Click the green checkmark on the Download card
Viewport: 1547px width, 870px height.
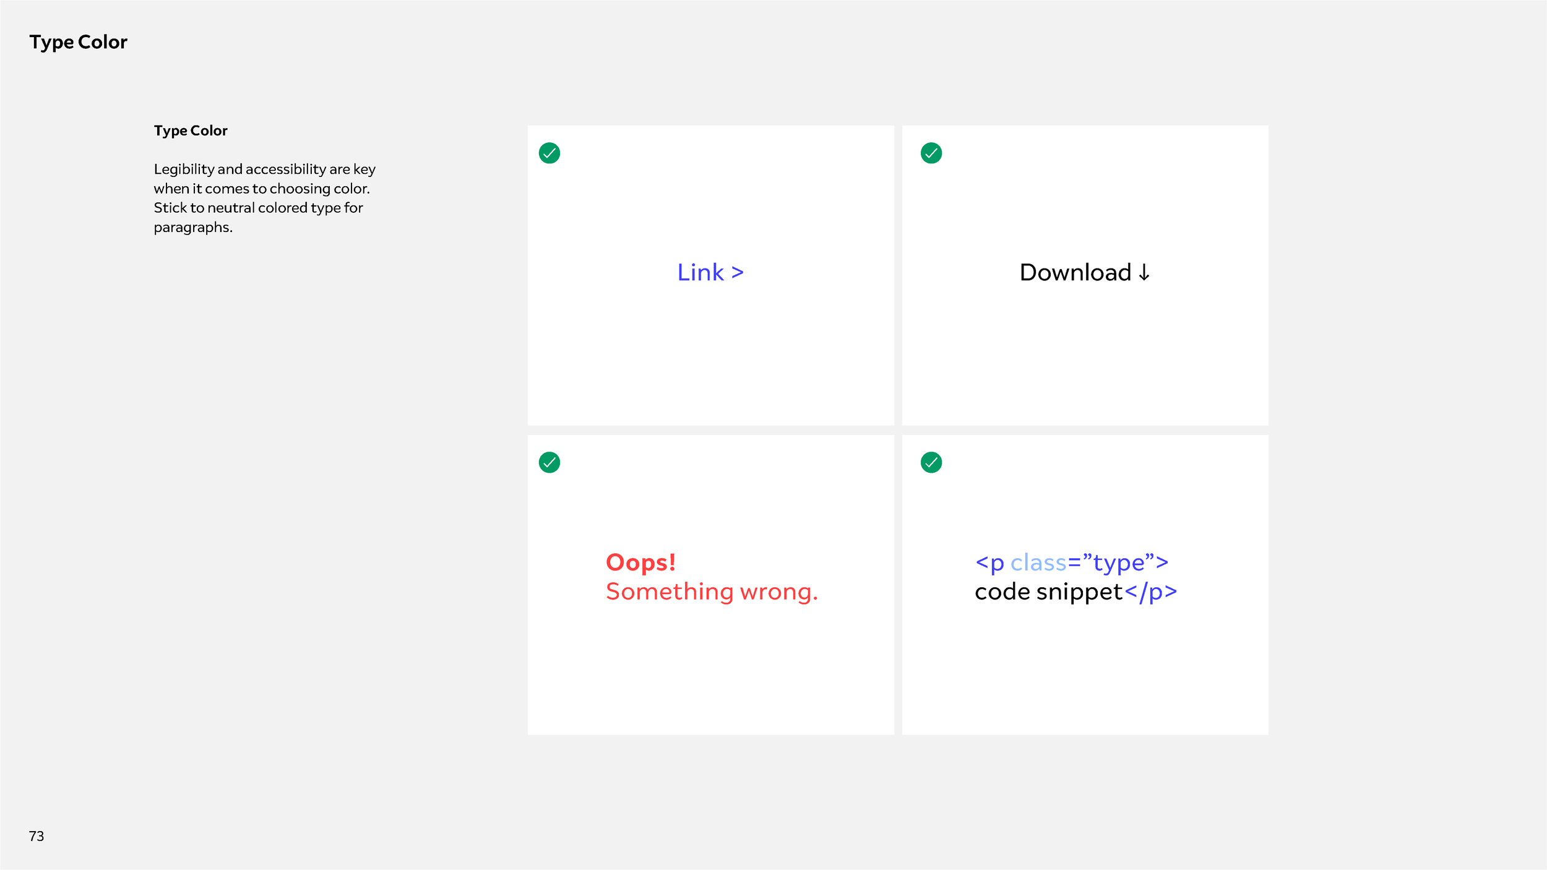coord(931,153)
